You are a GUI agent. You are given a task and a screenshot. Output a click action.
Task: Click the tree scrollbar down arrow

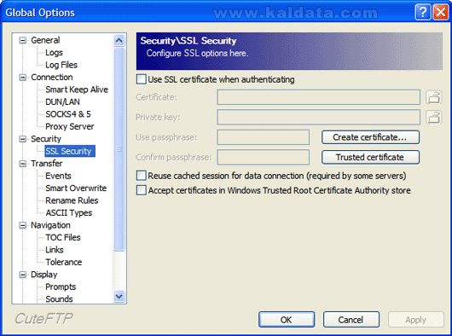(119, 297)
